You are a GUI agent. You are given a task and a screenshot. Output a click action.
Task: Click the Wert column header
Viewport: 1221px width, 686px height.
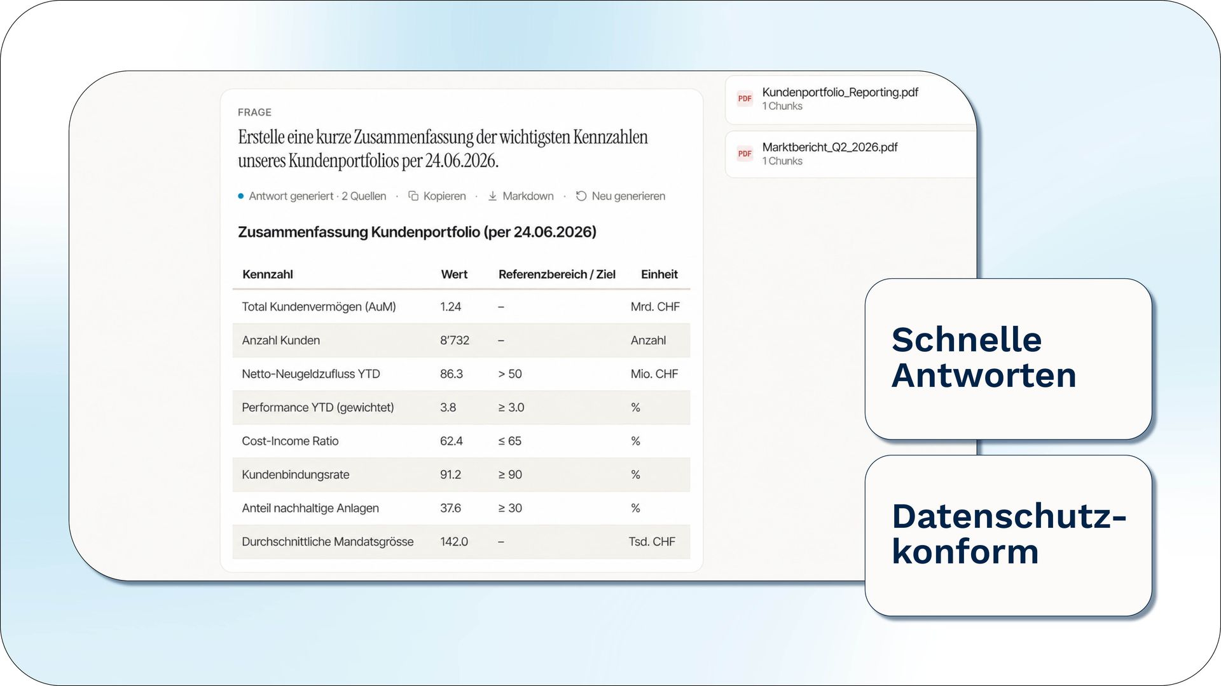454,274
